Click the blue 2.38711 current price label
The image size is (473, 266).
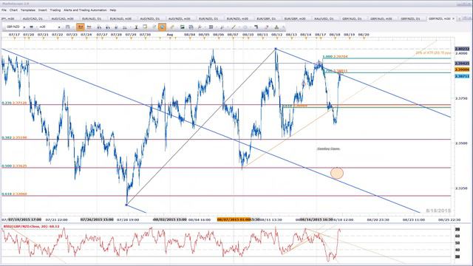click(x=462, y=76)
